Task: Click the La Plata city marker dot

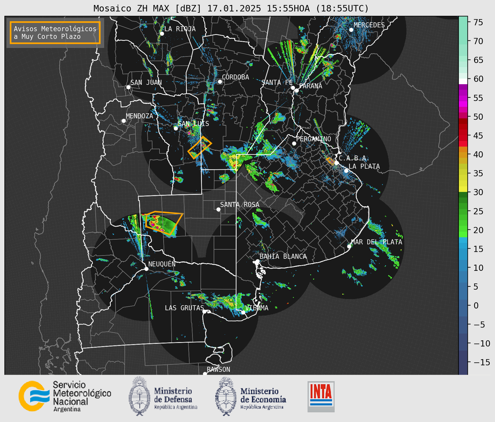Action: (x=346, y=171)
